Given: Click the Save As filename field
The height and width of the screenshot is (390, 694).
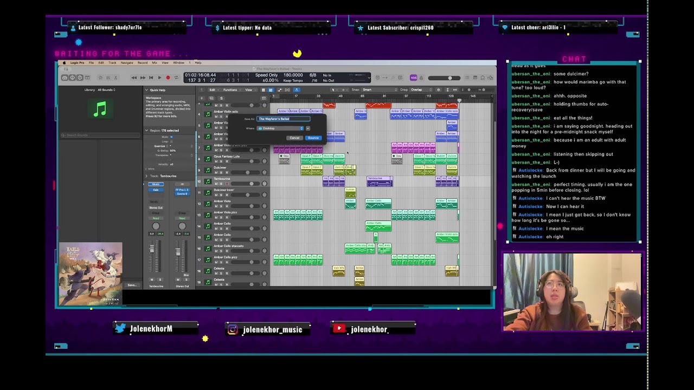Looking at the screenshot, I should click(284, 119).
